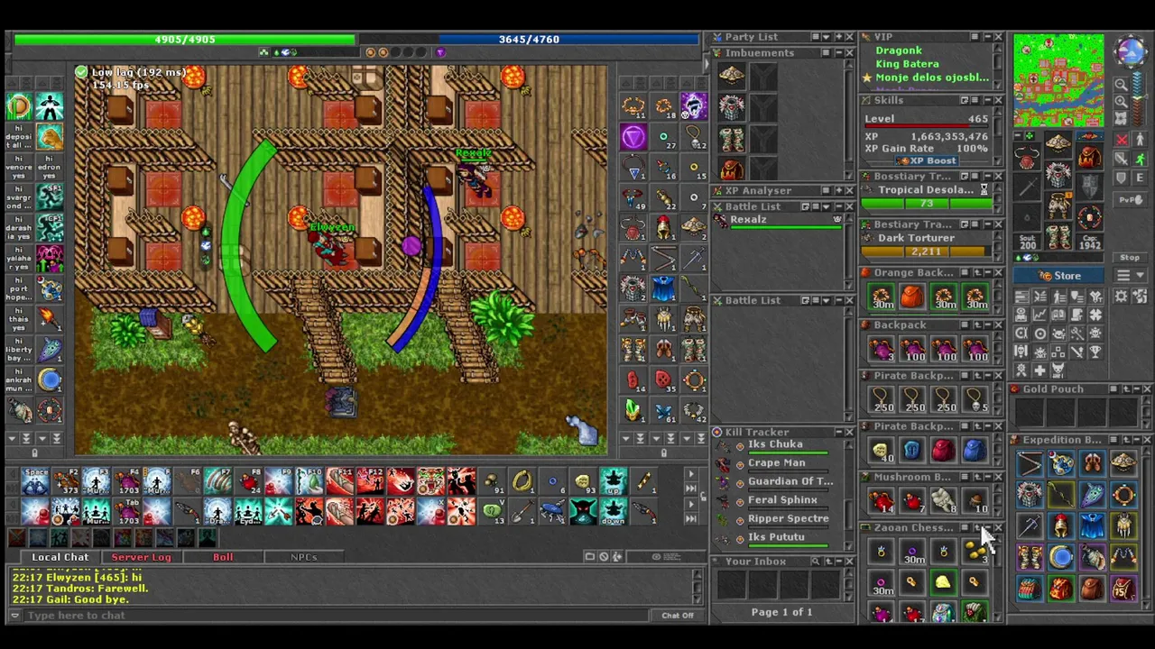Click the ignore-list icon in chat bar
Image resolution: width=1155 pixels, height=649 pixels.
tap(604, 557)
